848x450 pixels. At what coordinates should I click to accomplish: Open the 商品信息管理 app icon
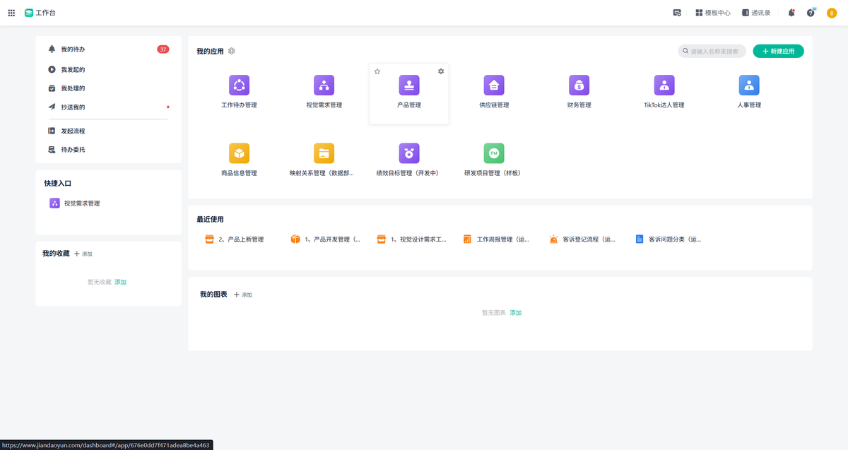239,153
